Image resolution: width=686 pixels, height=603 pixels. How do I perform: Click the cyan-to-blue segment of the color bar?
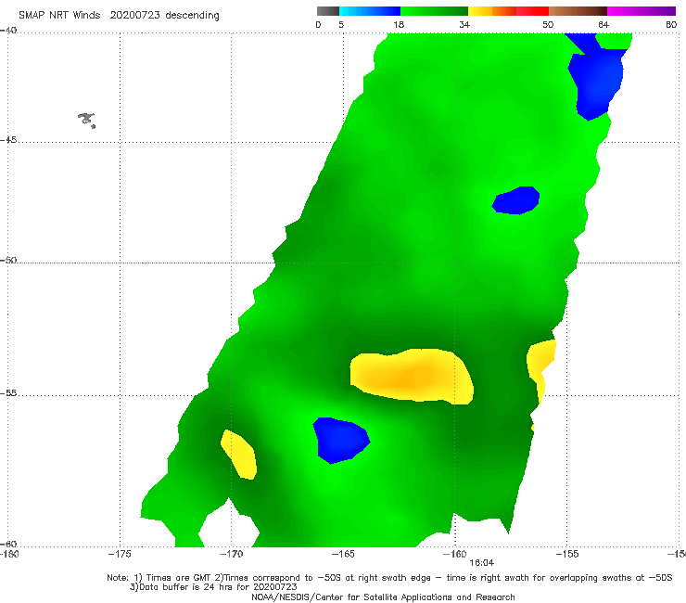point(370,11)
